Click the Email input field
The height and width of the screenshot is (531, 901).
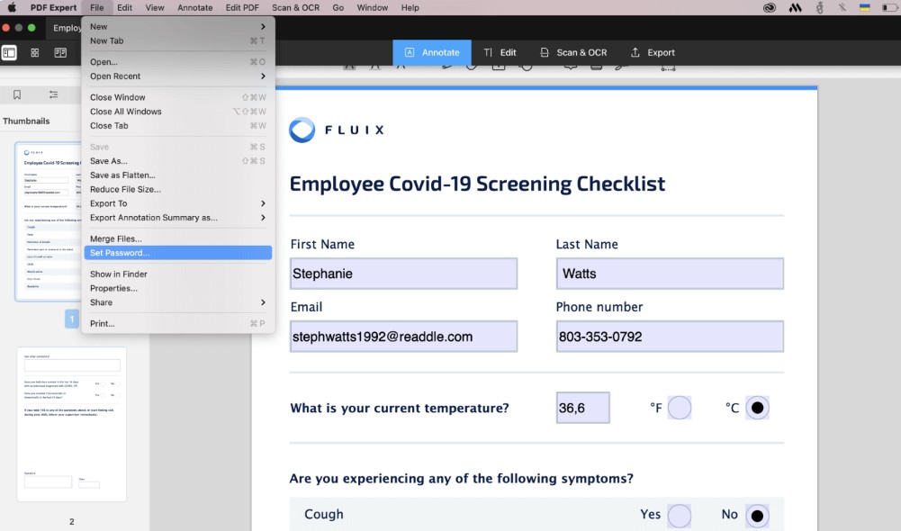click(x=403, y=337)
